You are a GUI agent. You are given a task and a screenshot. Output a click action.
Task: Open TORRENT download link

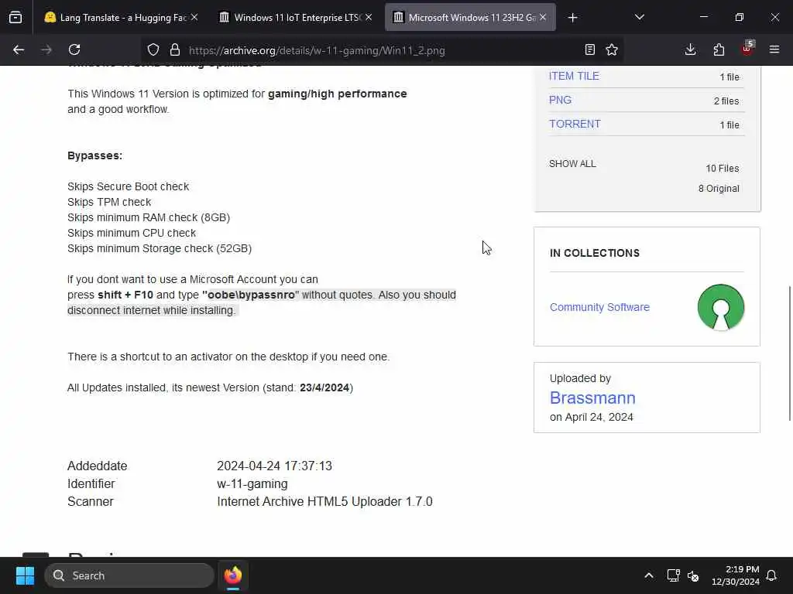pyautogui.click(x=575, y=124)
